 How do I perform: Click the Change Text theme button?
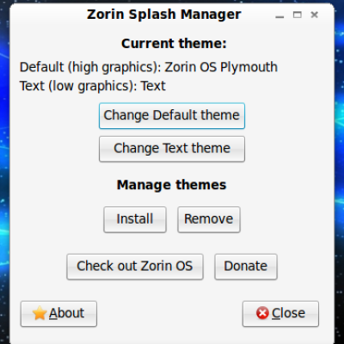click(172, 149)
